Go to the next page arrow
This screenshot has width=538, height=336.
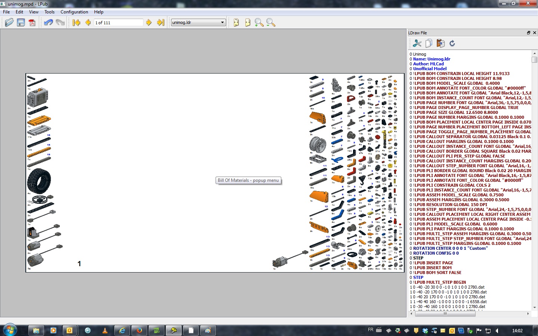149,22
